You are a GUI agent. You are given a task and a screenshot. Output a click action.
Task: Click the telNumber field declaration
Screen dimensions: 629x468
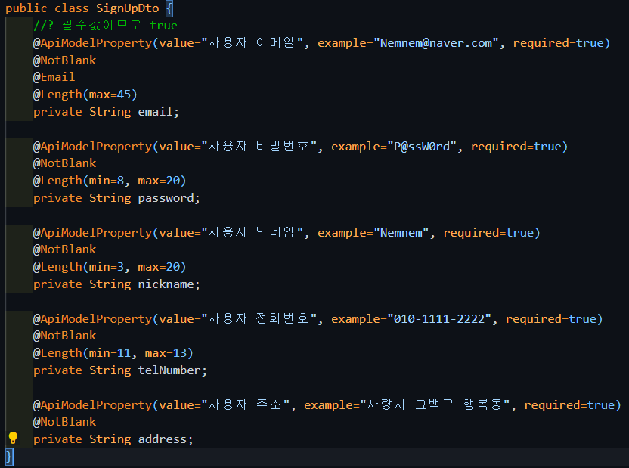point(120,370)
